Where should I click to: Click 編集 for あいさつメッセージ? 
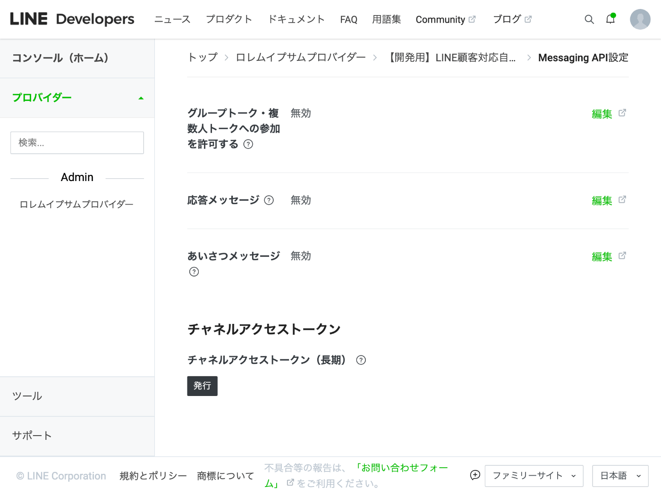click(602, 257)
